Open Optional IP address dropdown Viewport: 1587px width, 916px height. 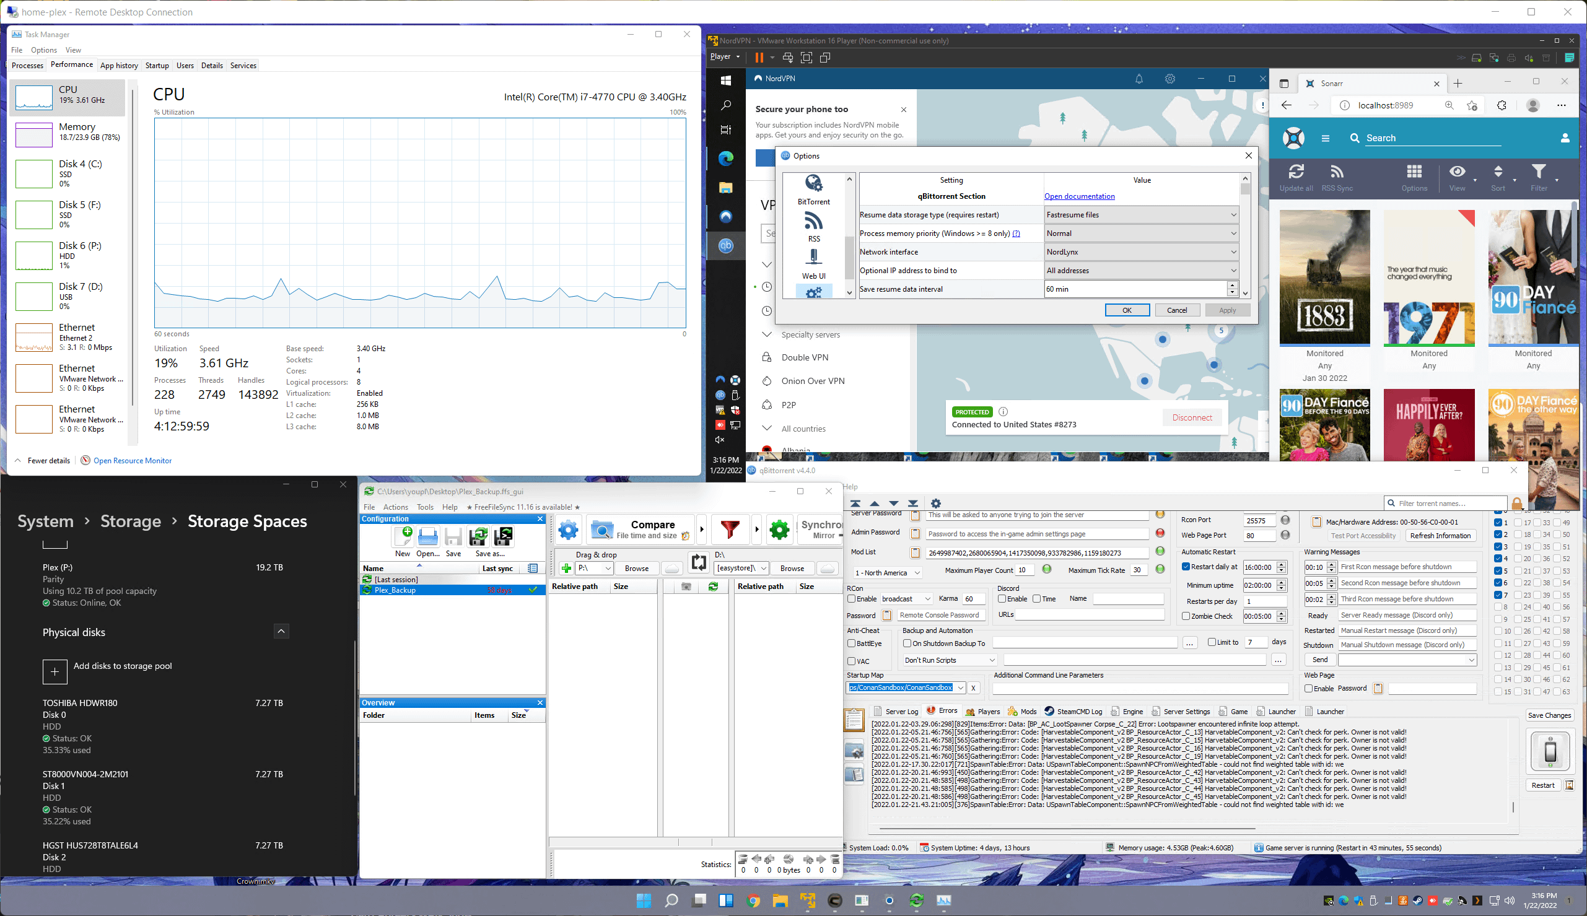(1141, 271)
